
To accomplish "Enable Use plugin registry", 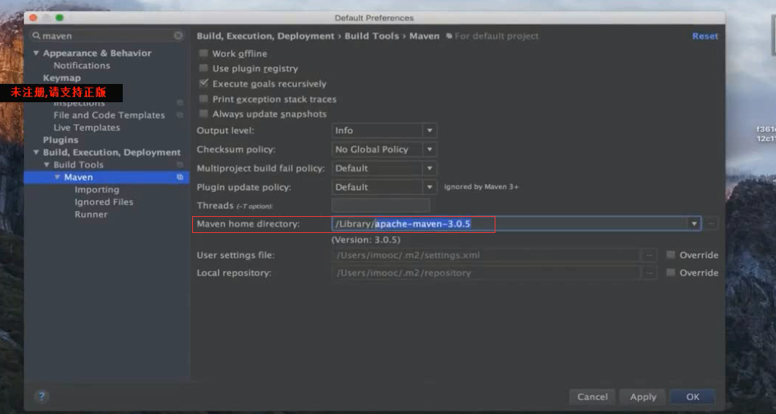I will (x=203, y=68).
